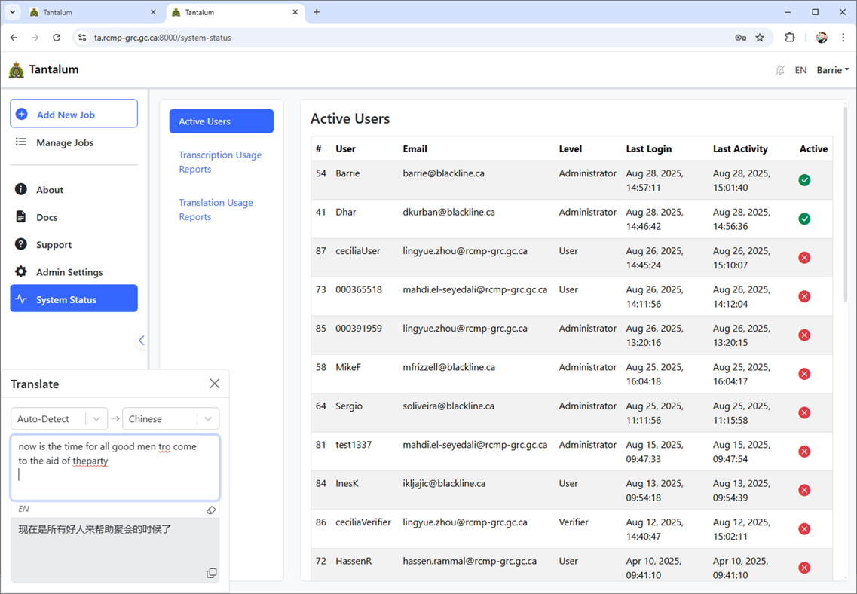Open Translation Usage Reports
857x594 pixels.
click(216, 210)
